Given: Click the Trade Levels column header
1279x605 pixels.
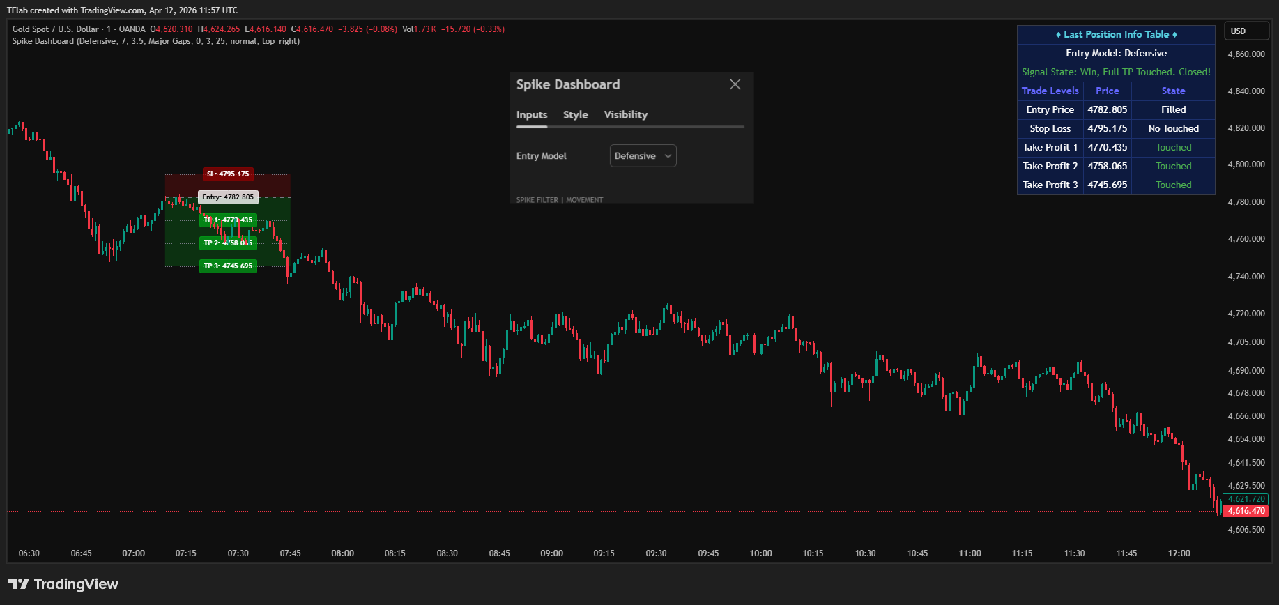Looking at the screenshot, I should pos(1050,91).
